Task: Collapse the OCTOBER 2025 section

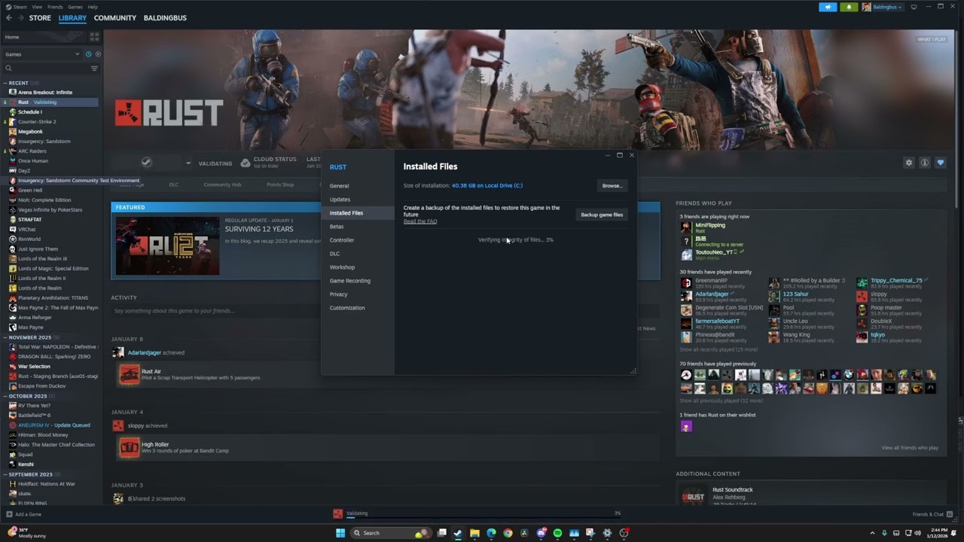Action: point(6,396)
